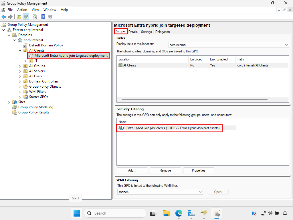Select the Group Policy Management root node

click(x=28, y=25)
